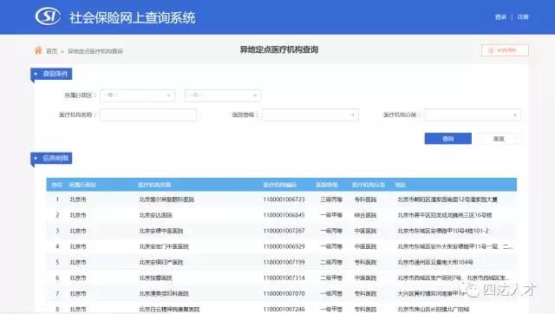Click the orange home icon in breadcrumb
Image resolution: width=555 pixels, height=314 pixels.
tap(38, 50)
